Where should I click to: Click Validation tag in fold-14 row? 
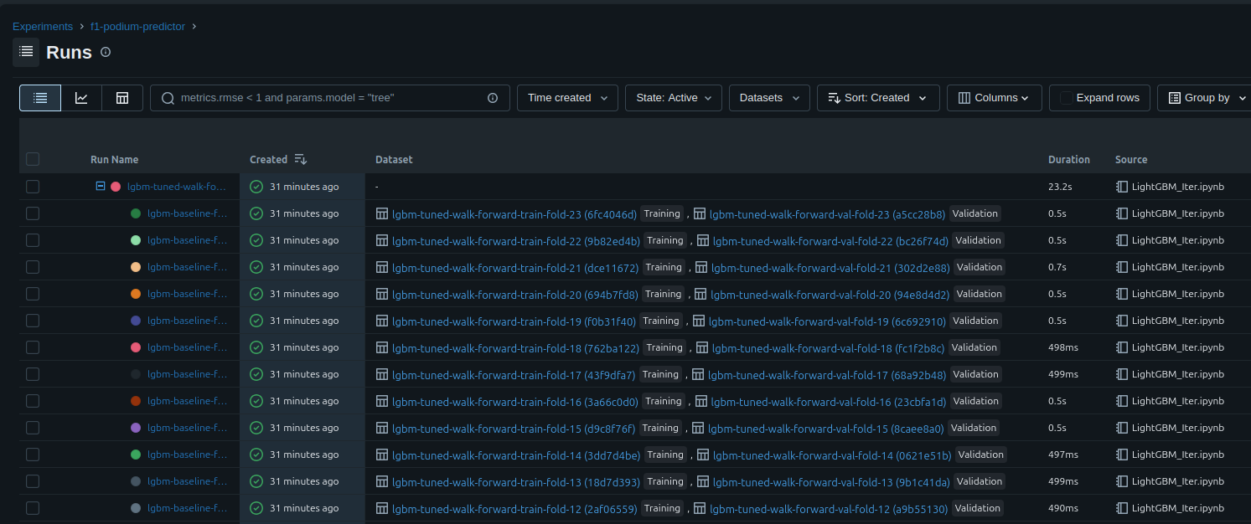pos(980,455)
